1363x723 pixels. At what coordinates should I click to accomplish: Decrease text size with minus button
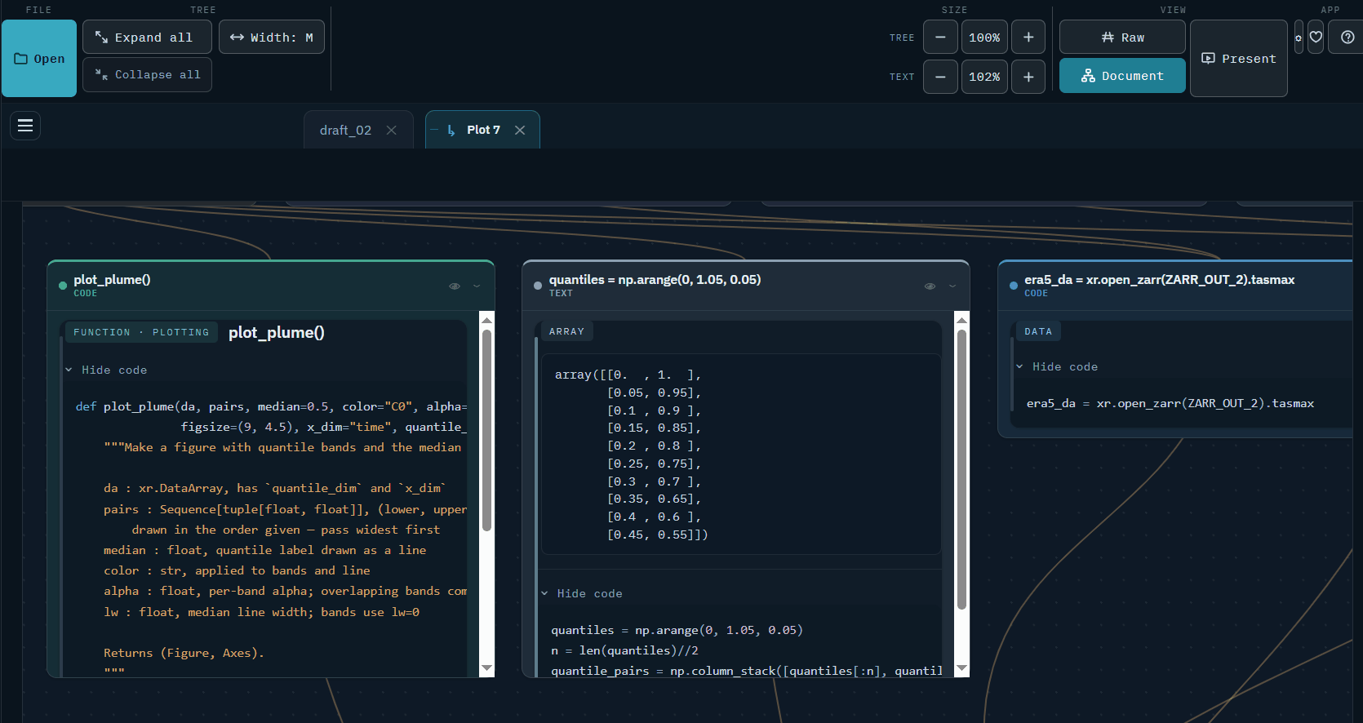[x=940, y=77]
